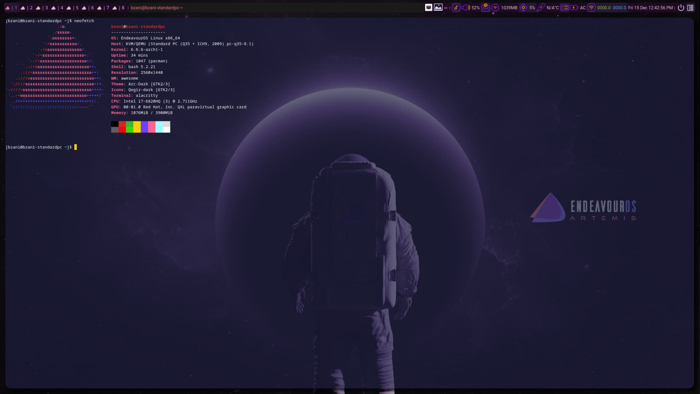
Task: Click the white monitor screen icon
Action: tap(428, 7)
